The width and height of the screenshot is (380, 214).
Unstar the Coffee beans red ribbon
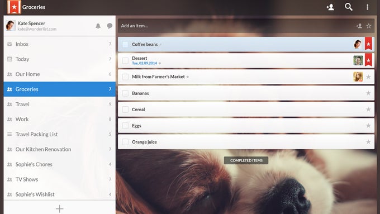pyautogui.click(x=368, y=44)
